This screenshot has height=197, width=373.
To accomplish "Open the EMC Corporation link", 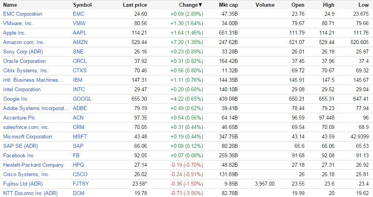I will pyautogui.click(x=22, y=14).
